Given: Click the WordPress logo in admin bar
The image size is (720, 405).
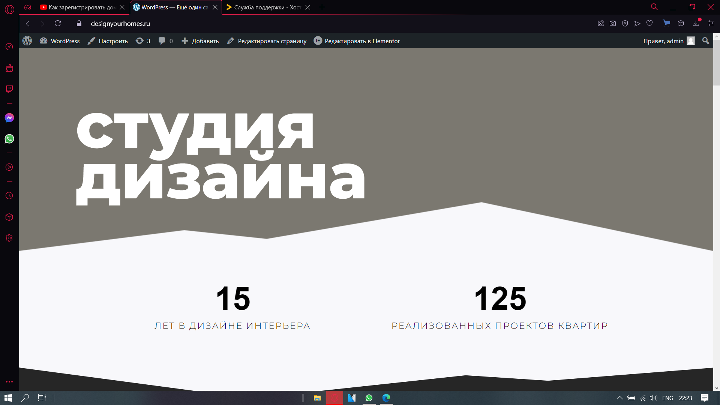Looking at the screenshot, I should click(27, 41).
